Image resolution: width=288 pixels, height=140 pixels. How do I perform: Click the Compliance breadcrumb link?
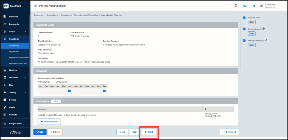52,15
